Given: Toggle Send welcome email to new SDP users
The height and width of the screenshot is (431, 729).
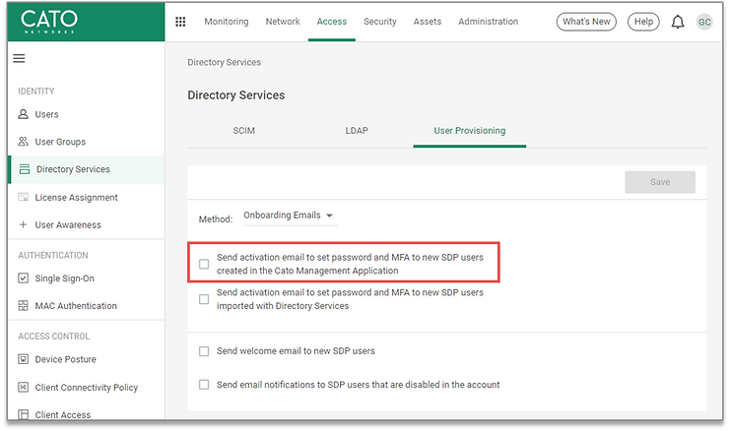Looking at the screenshot, I should tap(204, 351).
